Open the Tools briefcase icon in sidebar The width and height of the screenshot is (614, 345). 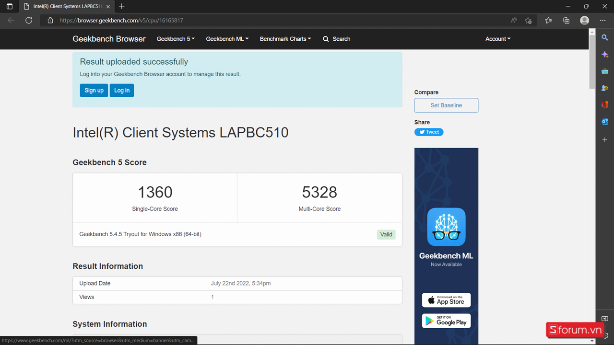605,71
